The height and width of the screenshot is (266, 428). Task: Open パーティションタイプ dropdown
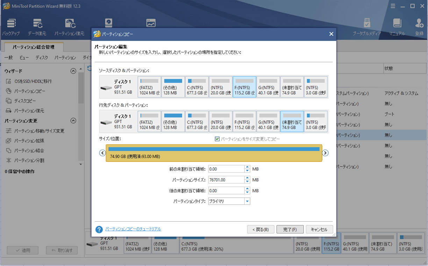[247, 201]
